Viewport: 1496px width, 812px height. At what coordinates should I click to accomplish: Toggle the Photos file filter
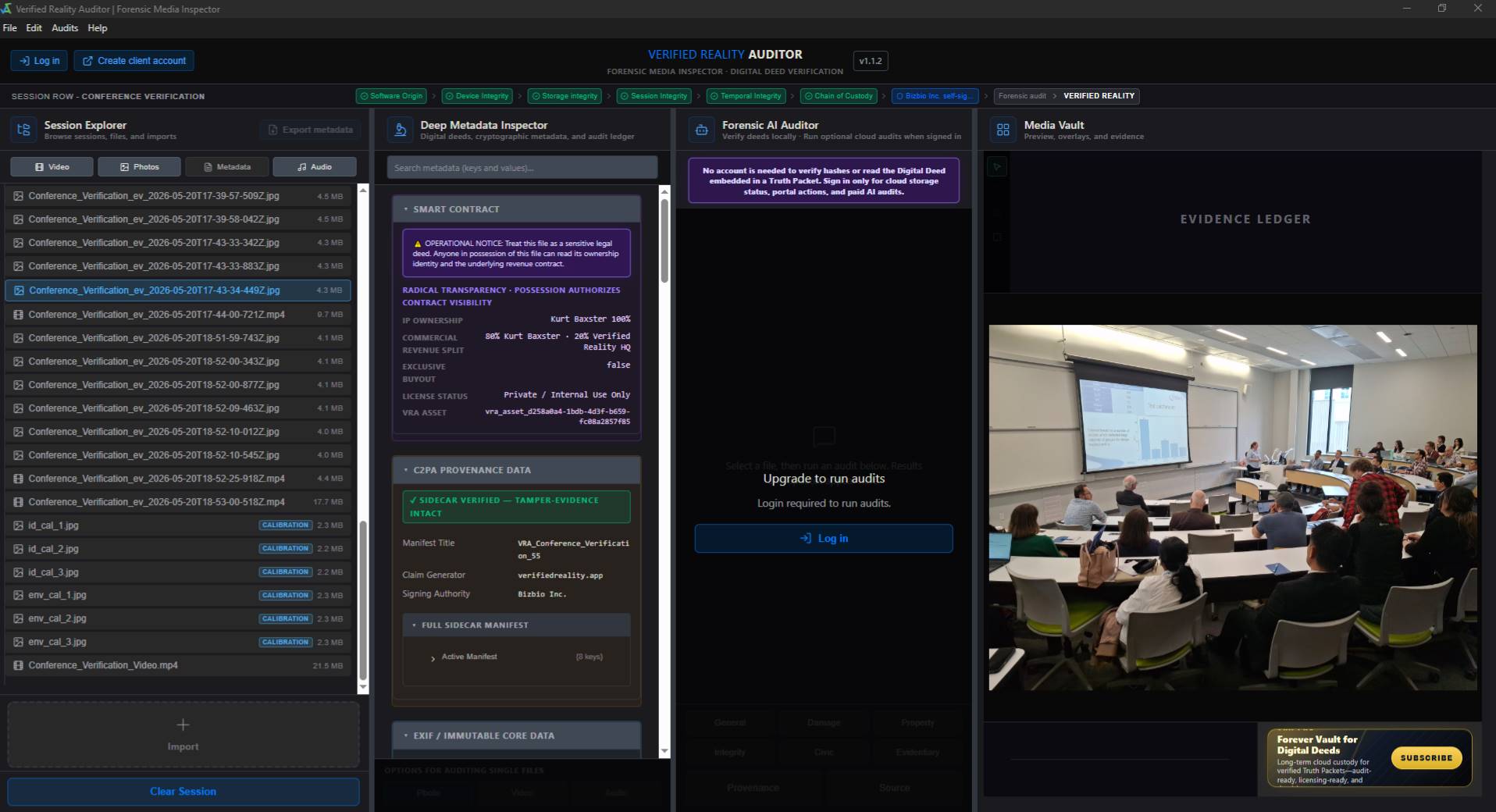click(139, 167)
